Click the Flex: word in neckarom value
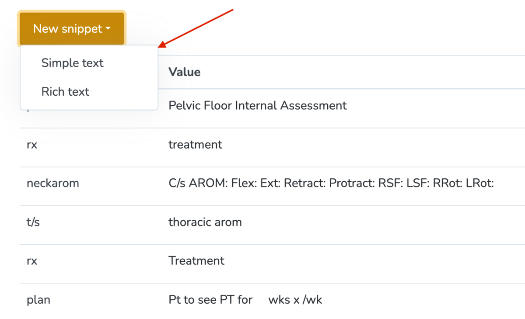 coord(244,183)
